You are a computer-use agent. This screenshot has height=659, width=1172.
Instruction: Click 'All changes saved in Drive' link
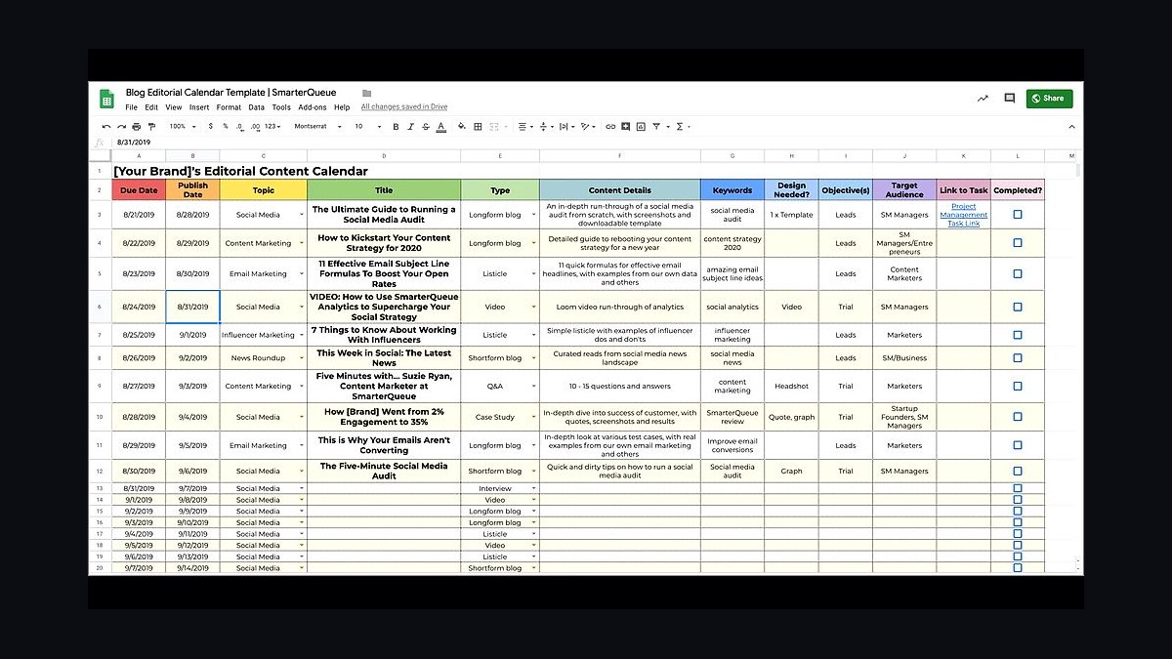click(404, 107)
